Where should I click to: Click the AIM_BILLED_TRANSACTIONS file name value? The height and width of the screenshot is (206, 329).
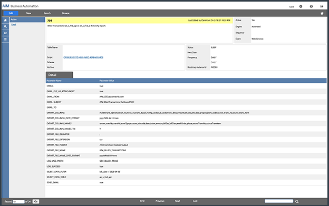tap(113, 150)
